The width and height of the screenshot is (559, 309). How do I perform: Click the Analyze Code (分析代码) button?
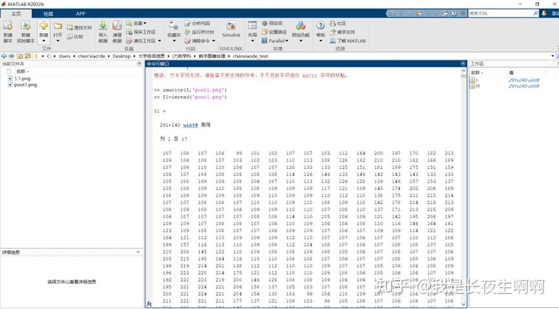point(196,23)
